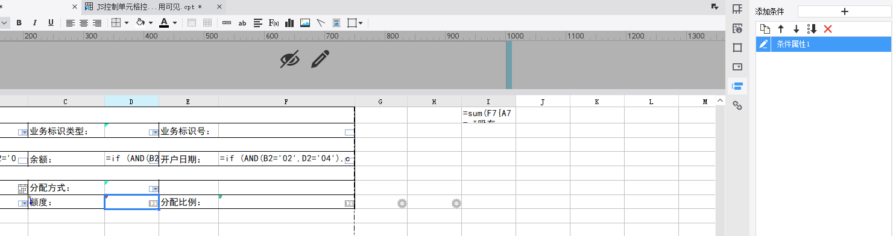Open the floating element panel icon
The height and width of the screenshot is (236, 893).
point(737,47)
